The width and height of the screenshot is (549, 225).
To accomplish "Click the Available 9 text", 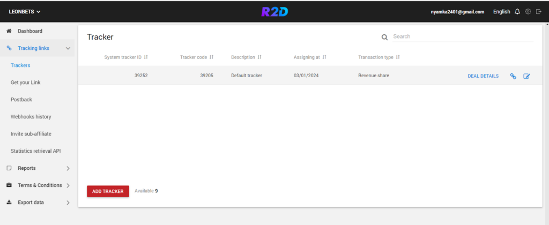I will click(x=146, y=191).
